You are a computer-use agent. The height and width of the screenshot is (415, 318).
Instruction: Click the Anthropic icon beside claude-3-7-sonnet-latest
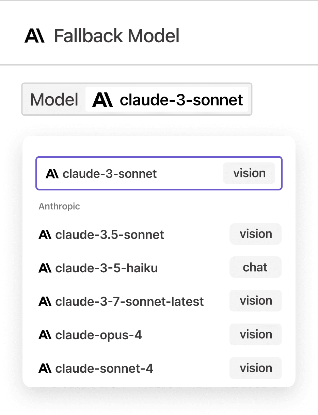[45, 302]
